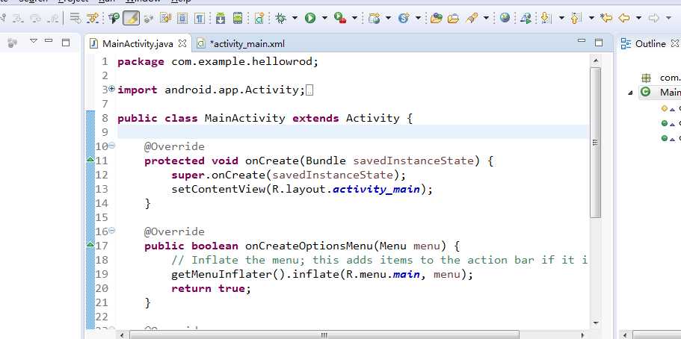The height and width of the screenshot is (339, 681).
Task: Minimize the left side panel
Action: click(49, 40)
